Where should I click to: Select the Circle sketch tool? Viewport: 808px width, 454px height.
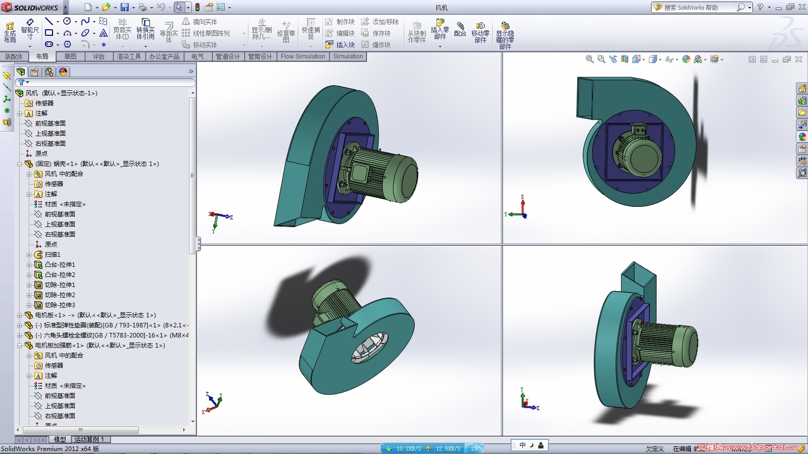pos(67,21)
